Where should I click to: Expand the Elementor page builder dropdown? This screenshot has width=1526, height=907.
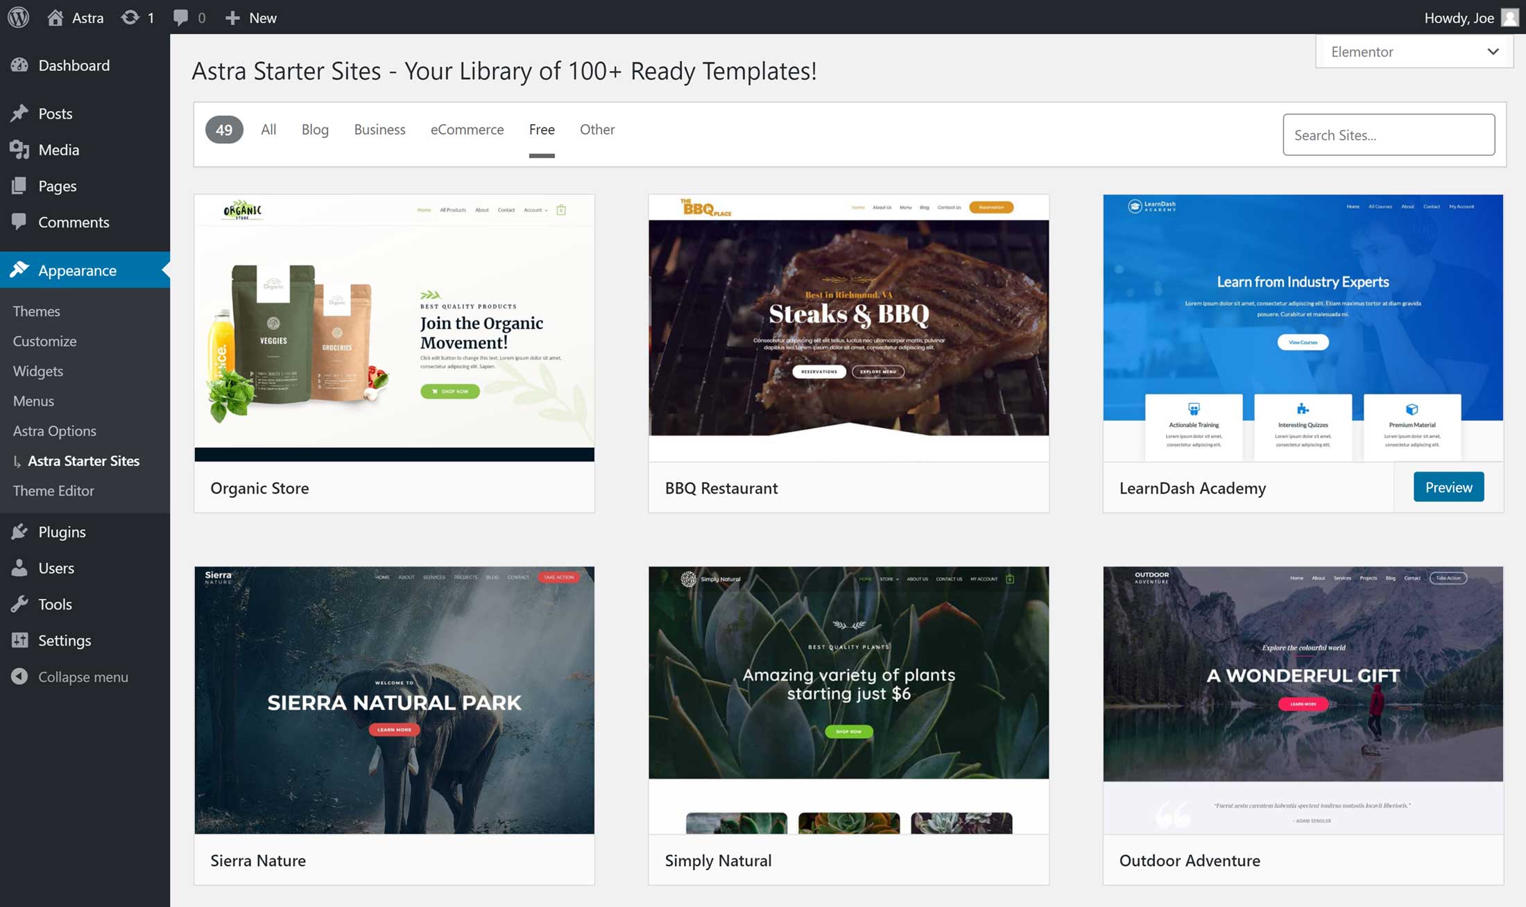(x=1491, y=51)
